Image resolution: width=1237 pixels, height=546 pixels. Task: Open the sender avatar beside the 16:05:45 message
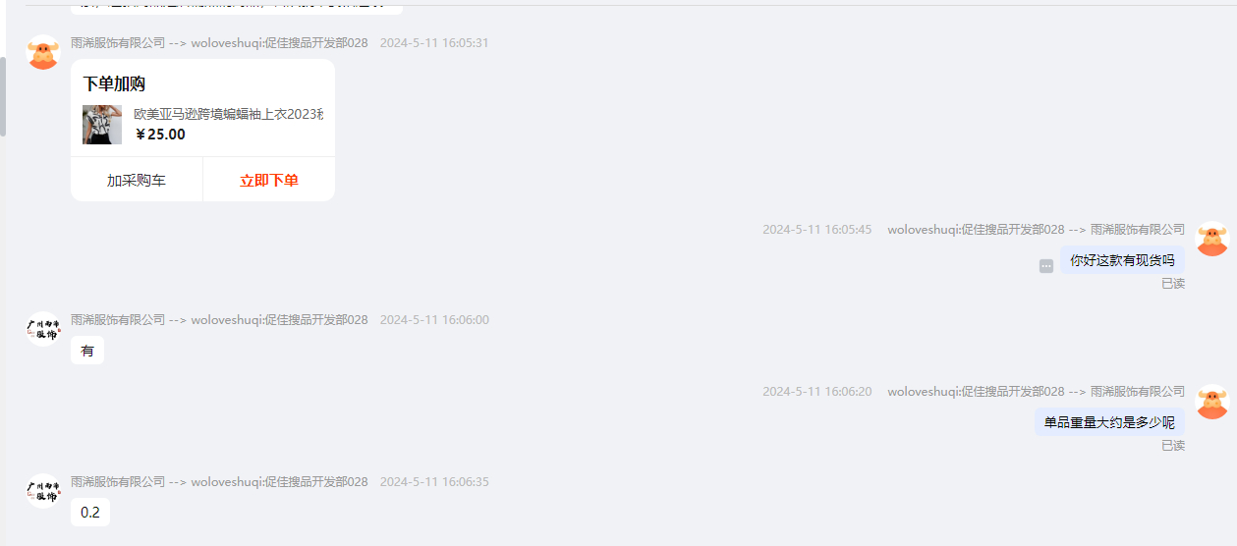(1212, 239)
